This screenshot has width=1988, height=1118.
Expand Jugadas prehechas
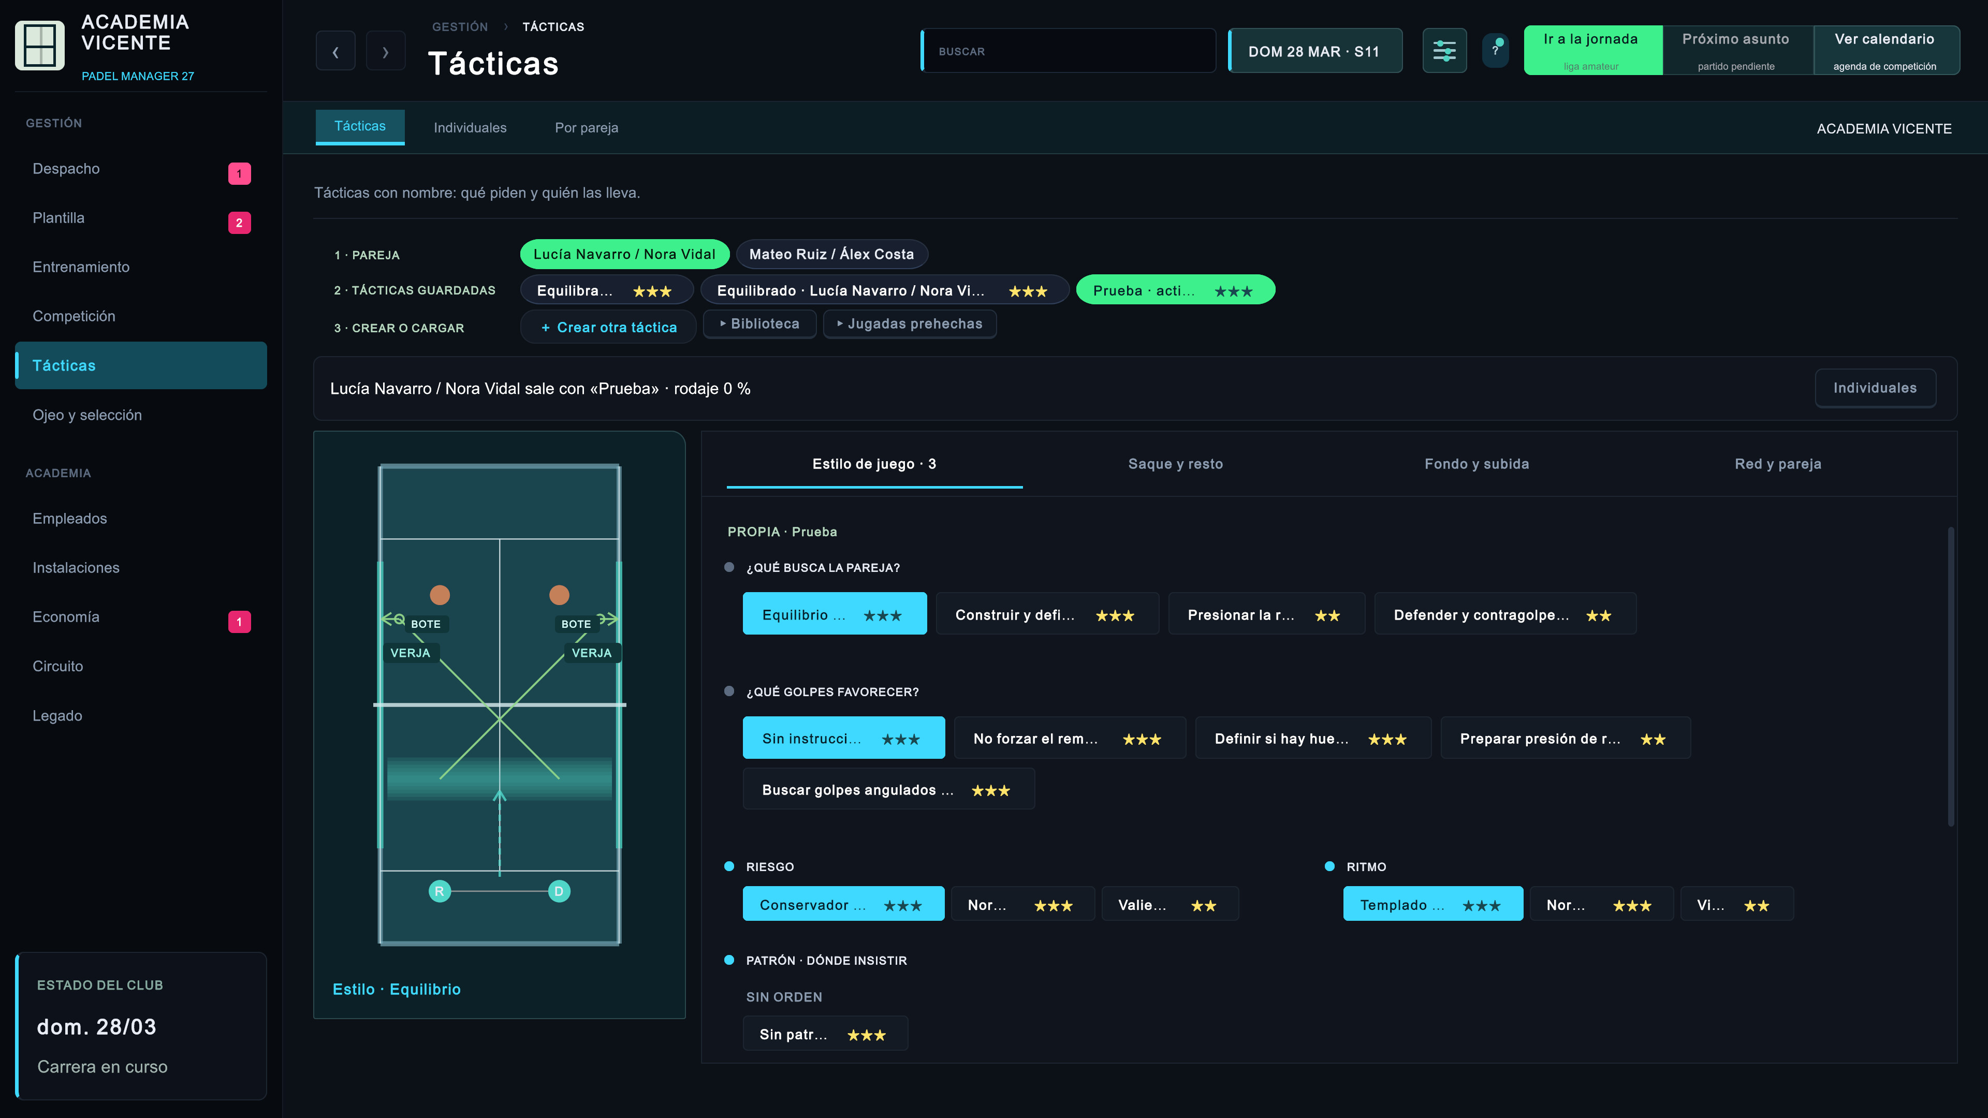910,324
